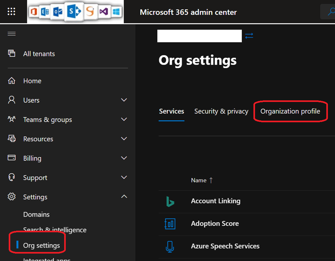Image resolution: width=335 pixels, height=261 pixels.
Task: Expand the Teams & groups chevron
Action: click(x=124, y=120)
